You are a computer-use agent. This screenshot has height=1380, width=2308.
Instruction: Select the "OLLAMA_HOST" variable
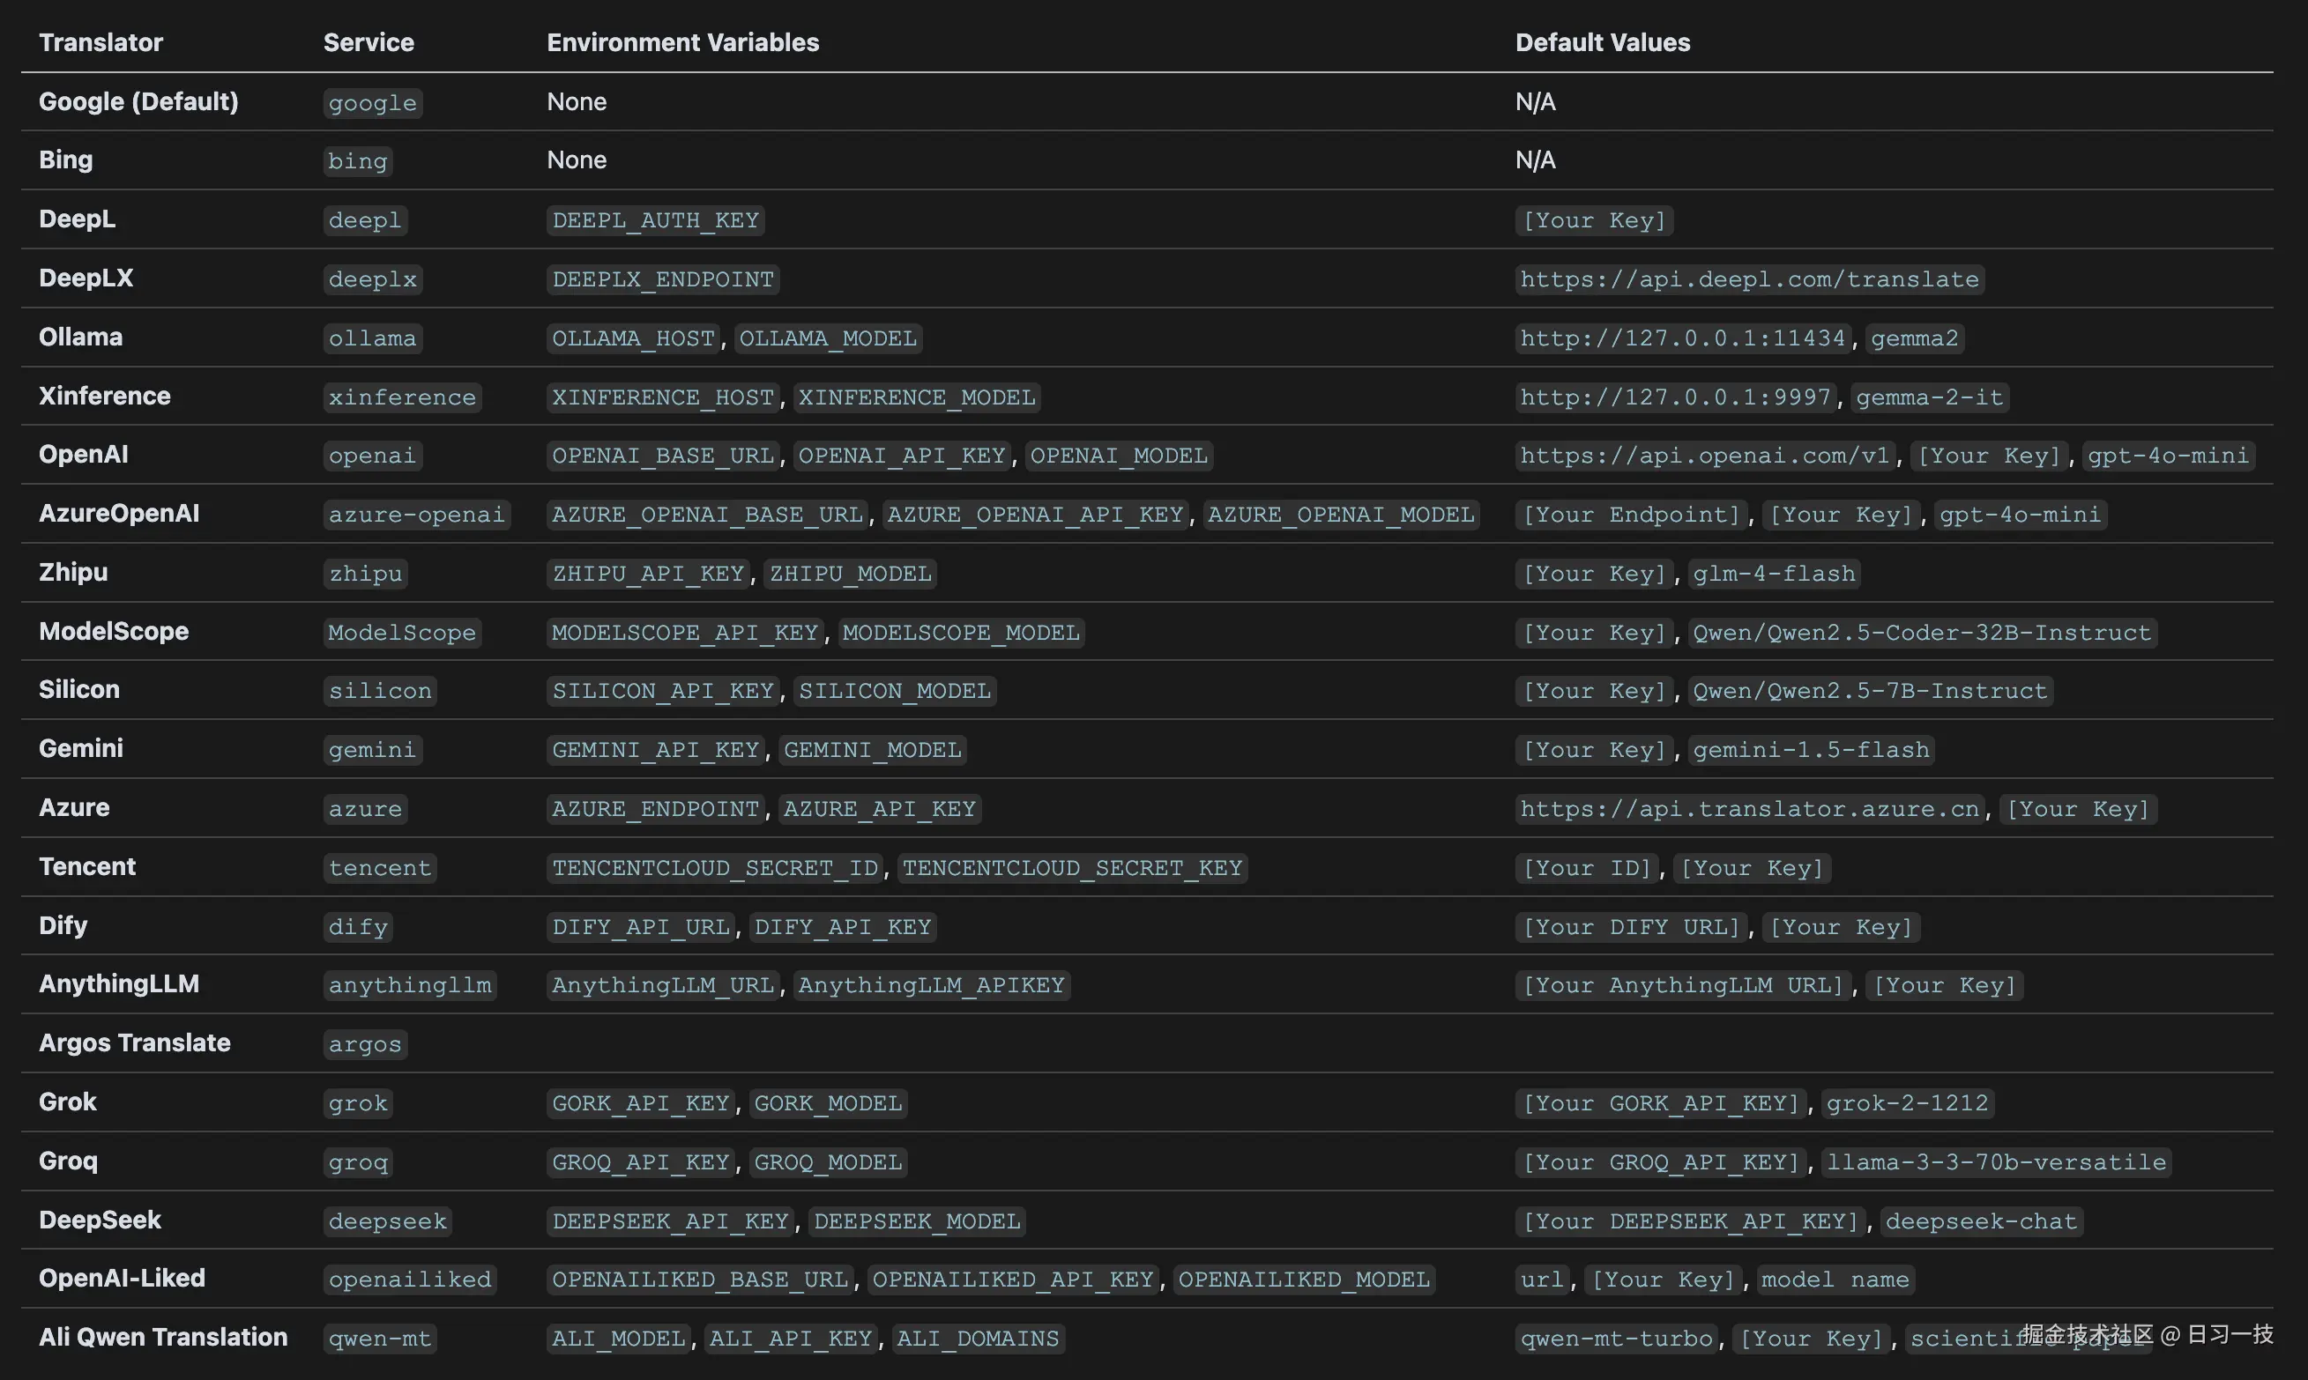(634, 338)
